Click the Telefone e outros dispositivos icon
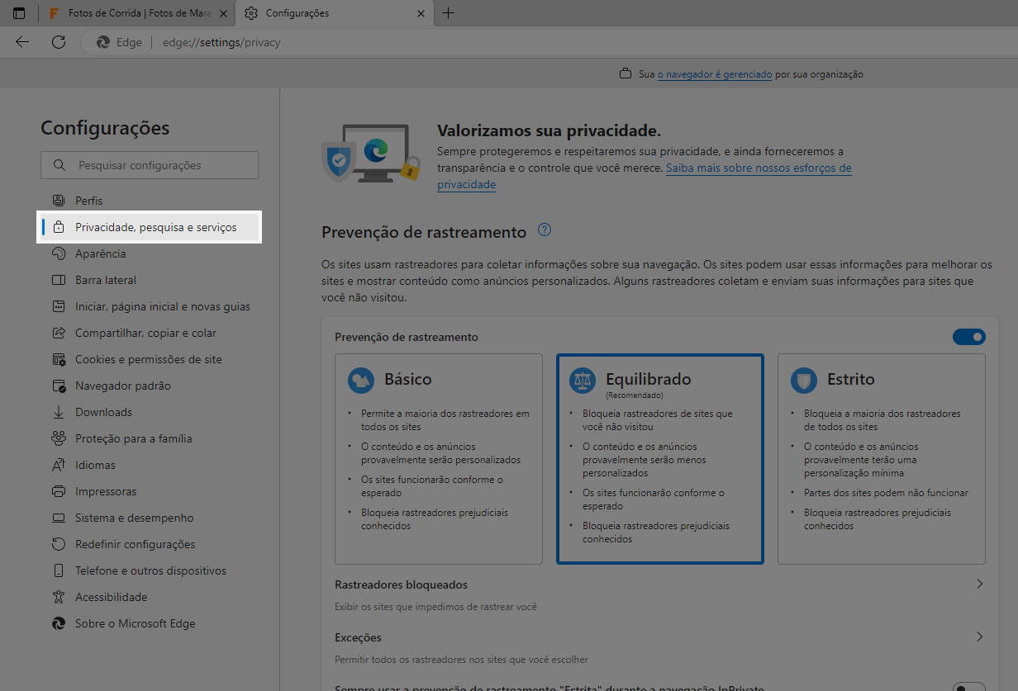This screenshot has width=1018, height=691. [x=58, y=570]
